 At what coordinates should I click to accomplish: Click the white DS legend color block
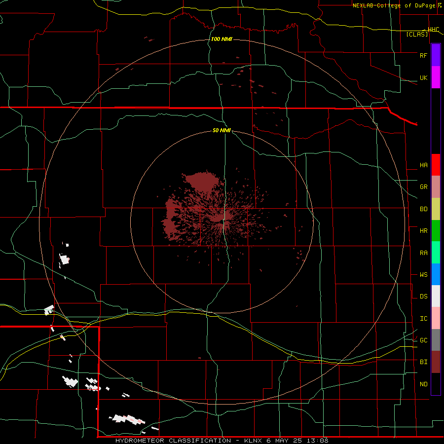(x=436, y=296)
